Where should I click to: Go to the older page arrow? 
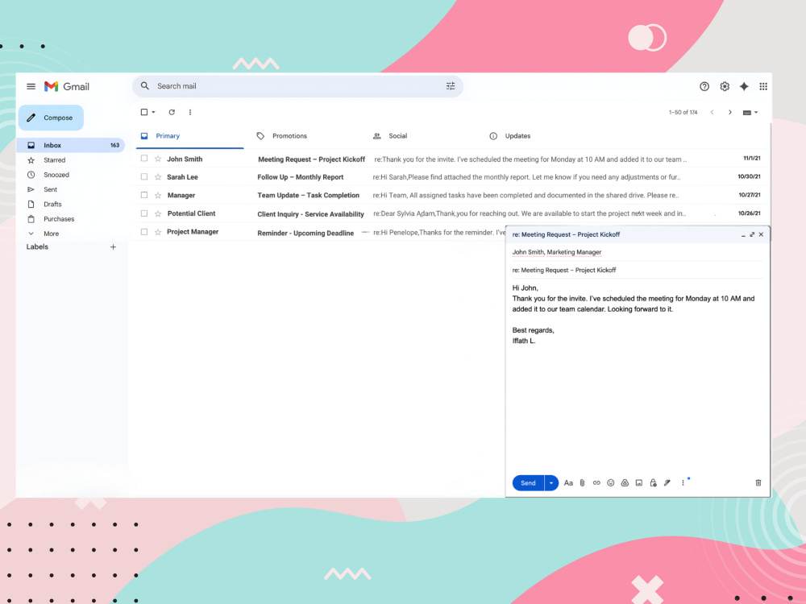pyautogui.click(x=730, y=112)
